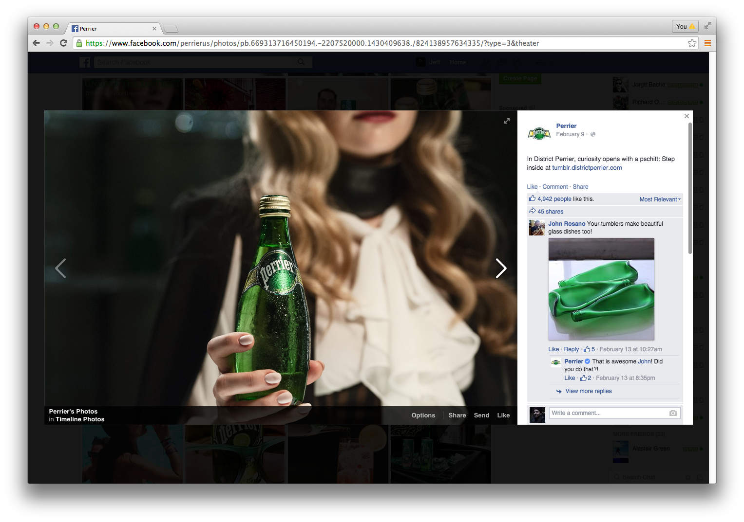Open the Options menu under the photo
The height and width of the screenshot is (522, 744).
[x=423, y=415]
